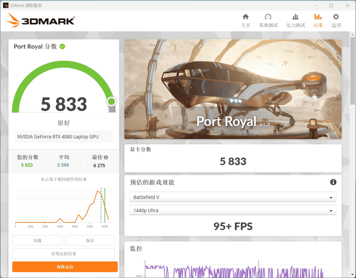Expand the 1440p Ultra resolution dropdown
The height and width of the screenshot is (278, 356).
coord(233,210)
